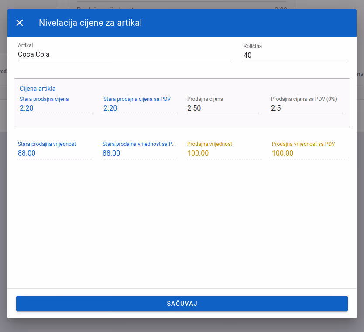Save changes with the SAČUVAJ button
The height and width of the screenshot is (332, 364).
pos(182,304)
